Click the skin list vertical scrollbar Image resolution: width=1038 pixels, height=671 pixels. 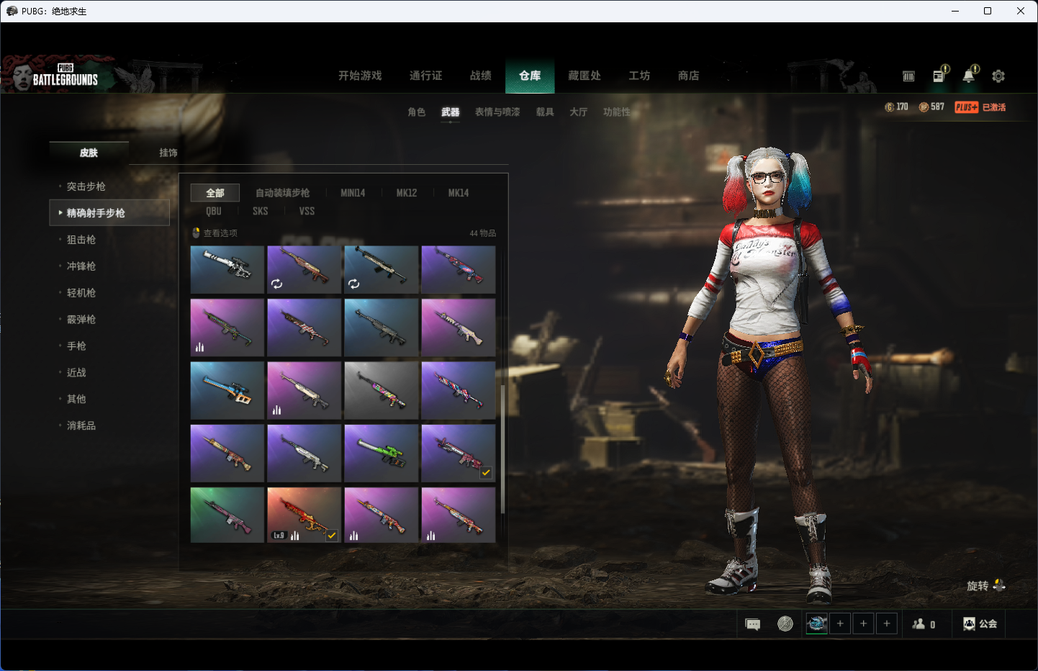502,449
